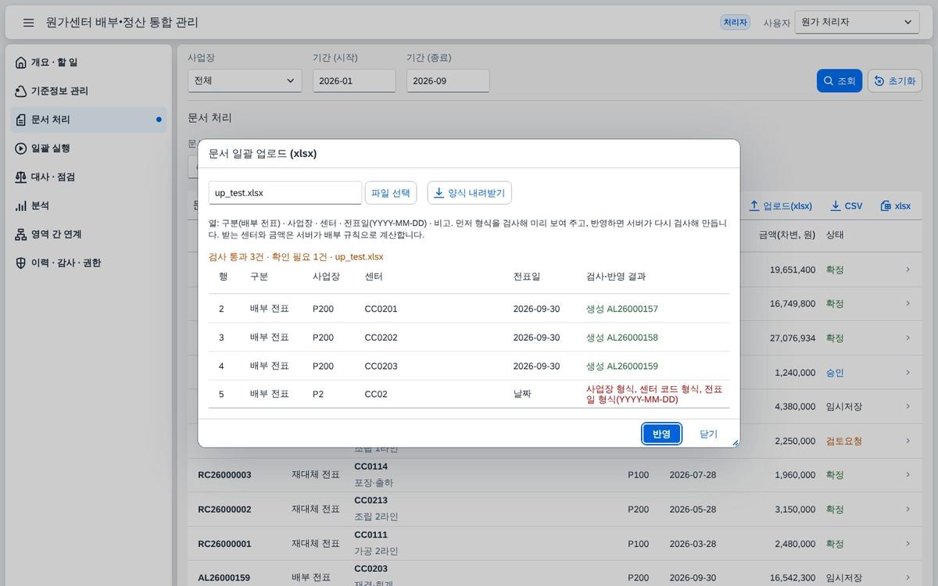938x586 pixels.
Task: Click the 검사·반영 결과 column header
Action: [x=616, y=277]
